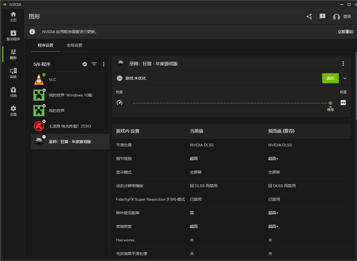
Task: Open the NVIDIA Home page in sidebar
Action: [13, 17]
